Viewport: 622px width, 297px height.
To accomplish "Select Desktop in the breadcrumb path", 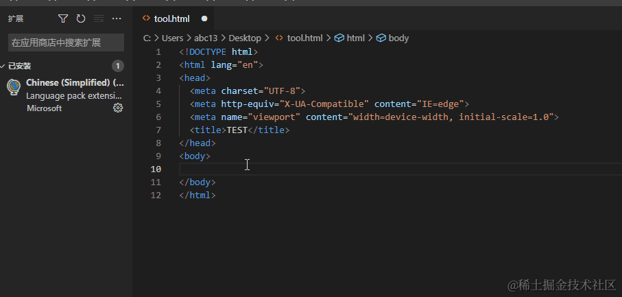I will tap(245, 38).
